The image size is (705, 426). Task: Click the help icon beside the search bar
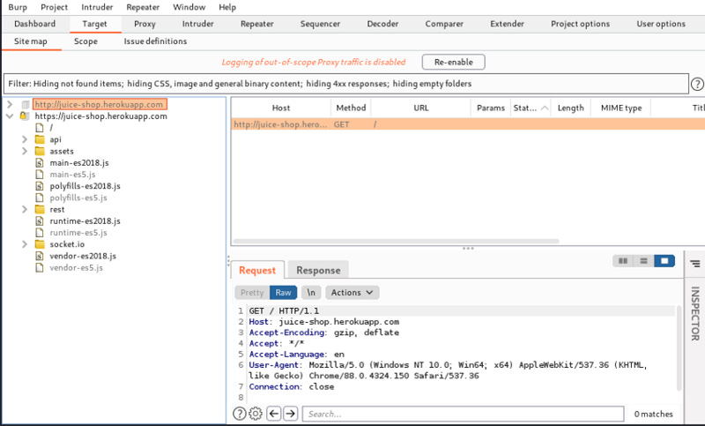[x=239, y=414]
